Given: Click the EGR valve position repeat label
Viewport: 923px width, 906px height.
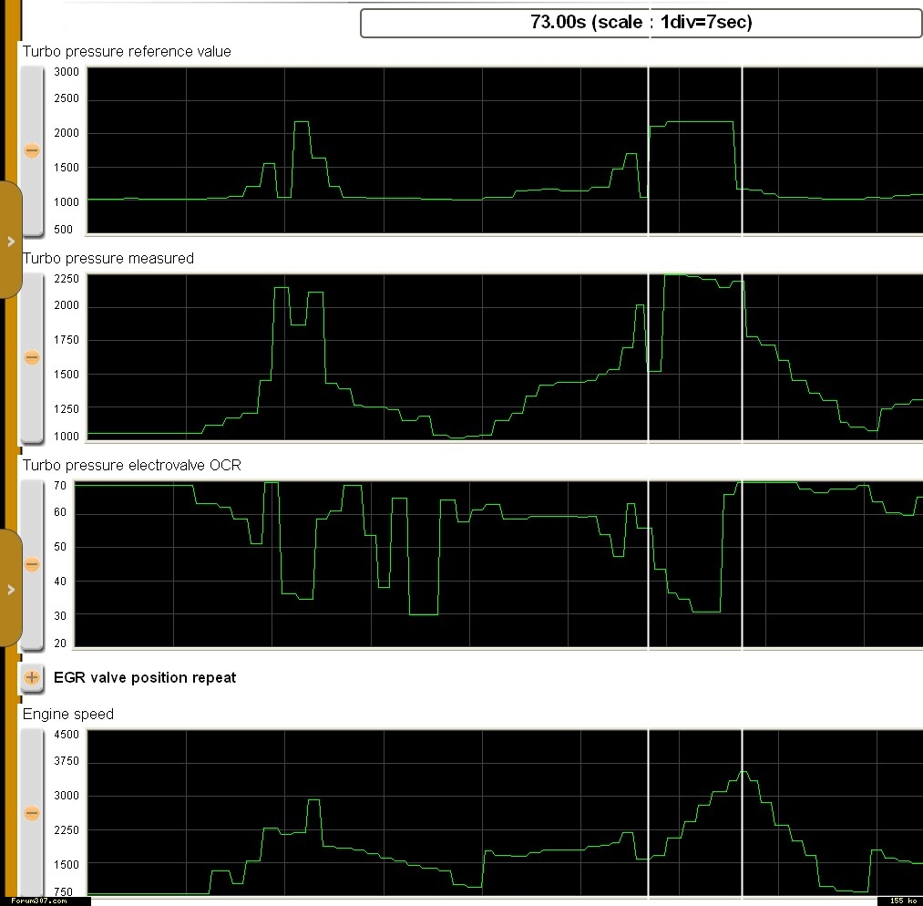Looking at the screenshot, I should coord(145,677).
